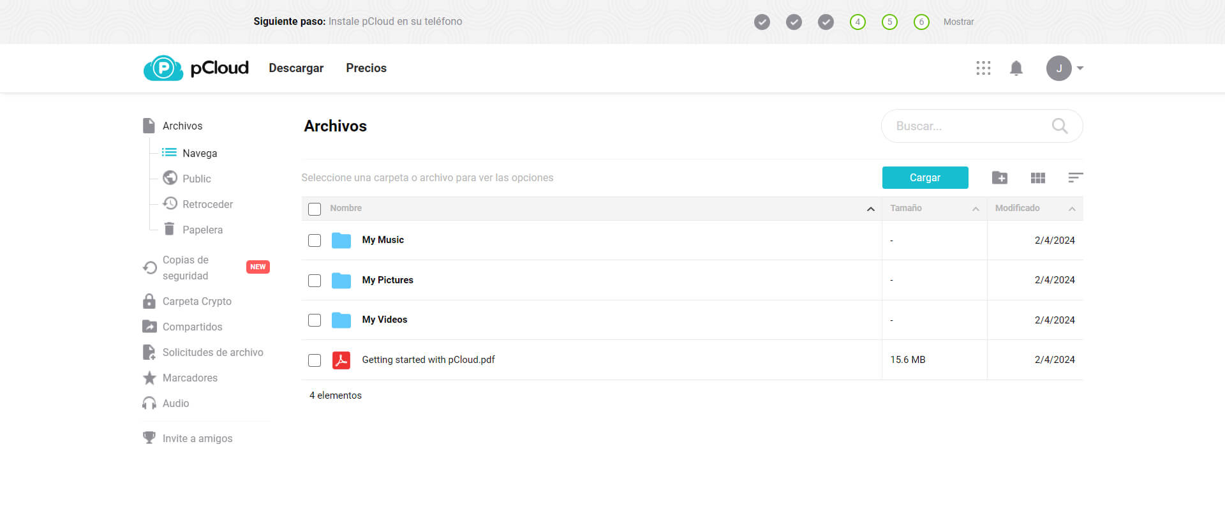1225x525 pixels.
Task: Check the My Pictures checkbox
Action: [x=315, y=281]
